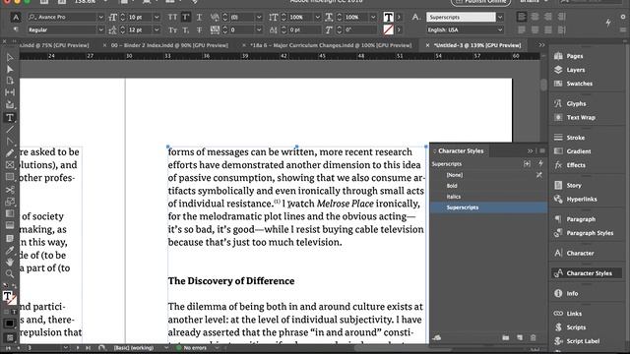Open the Pages panel

(568, 56)
